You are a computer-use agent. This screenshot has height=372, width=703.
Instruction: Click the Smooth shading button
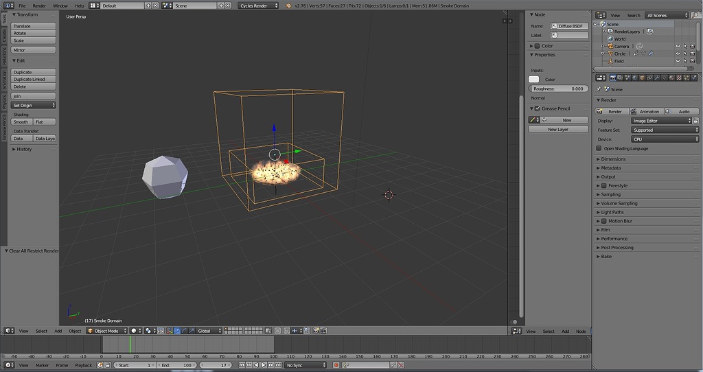21,122
